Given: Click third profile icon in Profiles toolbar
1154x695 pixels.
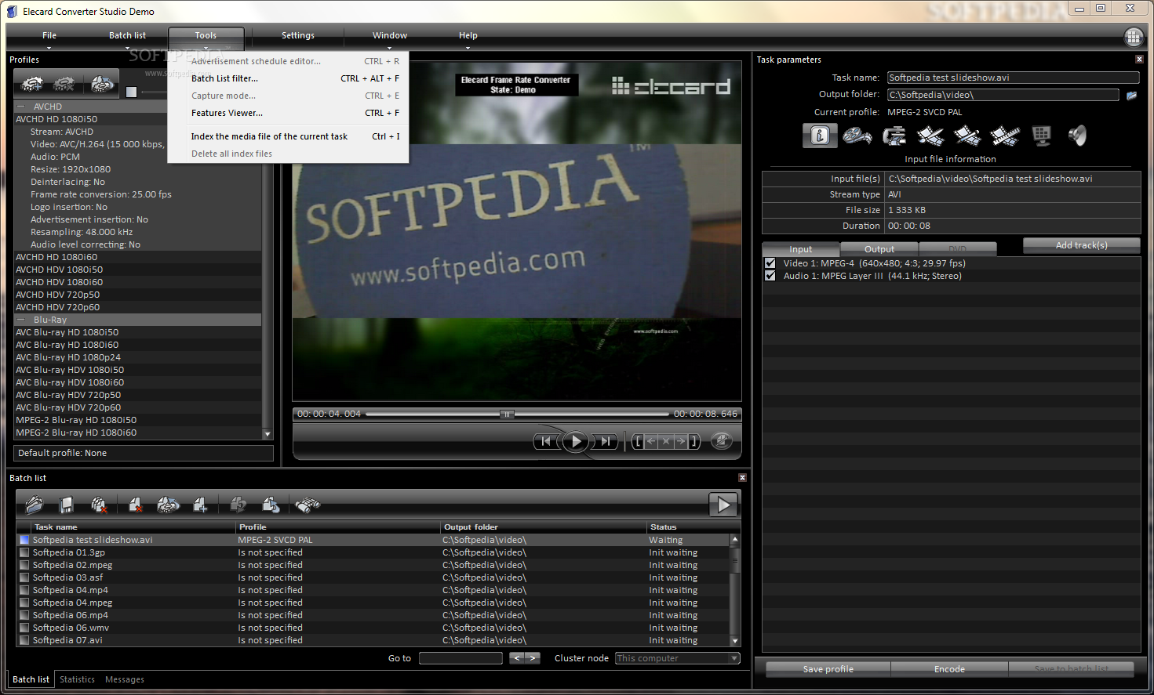Looking at the screenshot, I should click(101, 84).
